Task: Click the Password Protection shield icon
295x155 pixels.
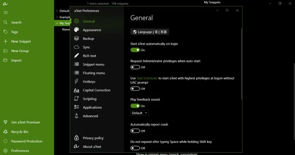Action: click(6, 141)
